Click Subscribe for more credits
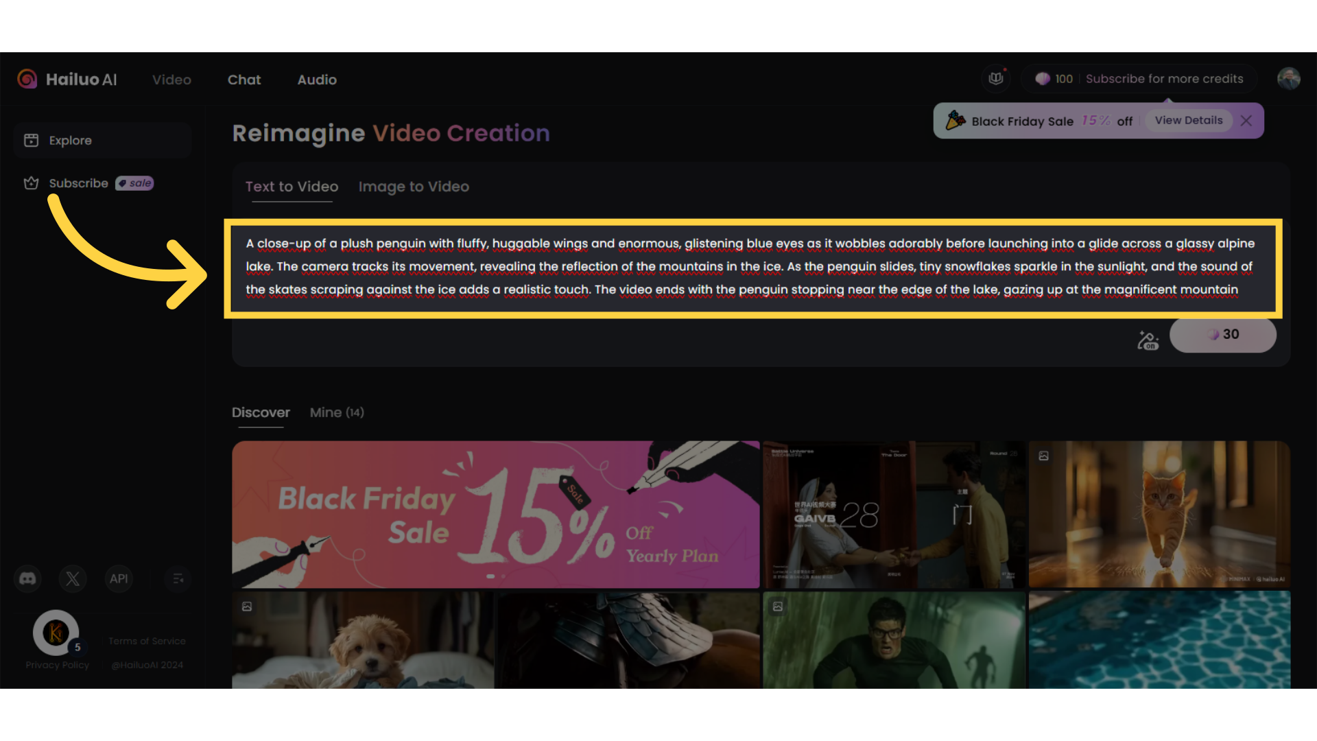 click(1164, 79)
